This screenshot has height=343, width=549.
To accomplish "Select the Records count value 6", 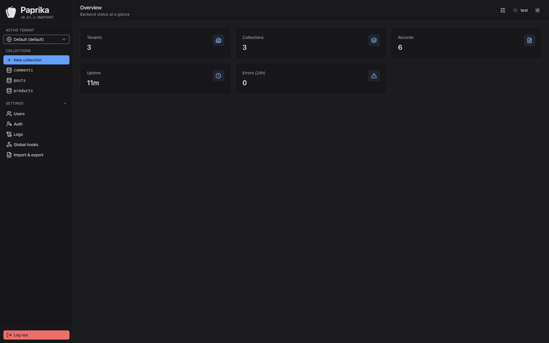I will click(x=400, y=47).
